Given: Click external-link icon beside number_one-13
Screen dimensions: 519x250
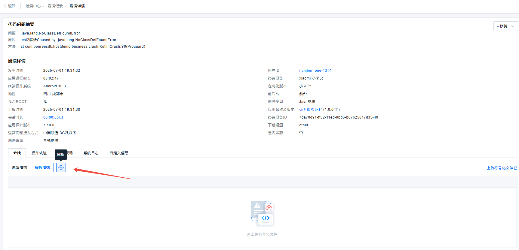Looking at the screenshot, I should tap(330, 71).
